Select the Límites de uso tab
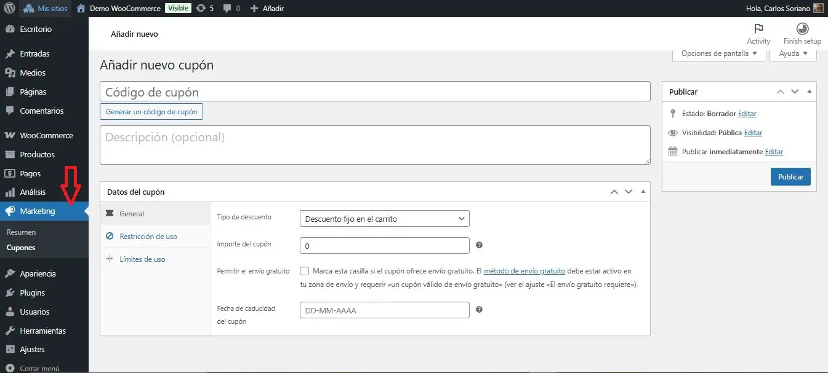 pyautogui.click(x=142, y=259)
